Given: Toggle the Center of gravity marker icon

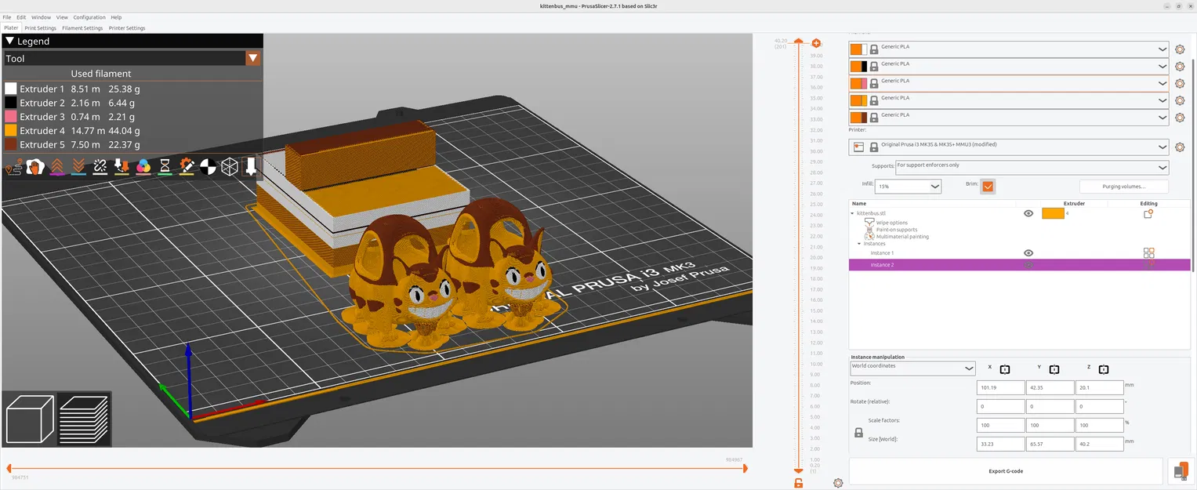Looking at the screenshot, I should [x=208, y=166].
